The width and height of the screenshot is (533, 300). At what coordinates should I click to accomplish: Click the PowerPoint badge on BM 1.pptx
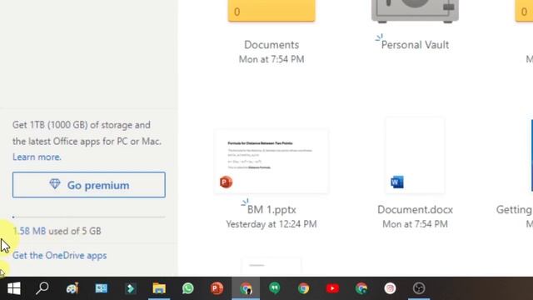pos(226,182)
